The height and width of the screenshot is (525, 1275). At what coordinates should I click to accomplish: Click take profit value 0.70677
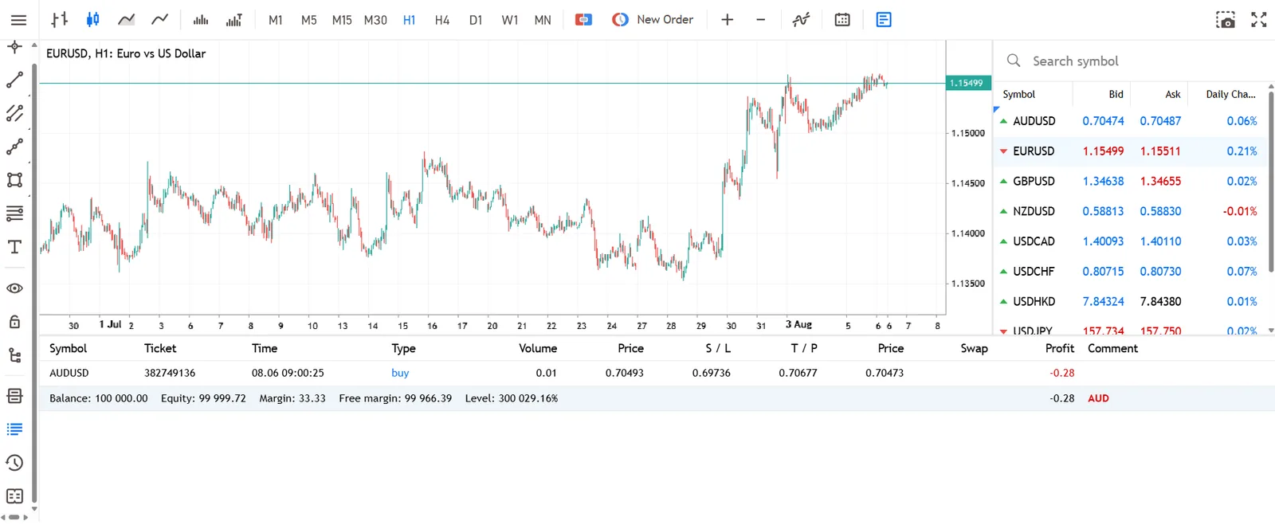pyautogui.click(x=798, y=373)
